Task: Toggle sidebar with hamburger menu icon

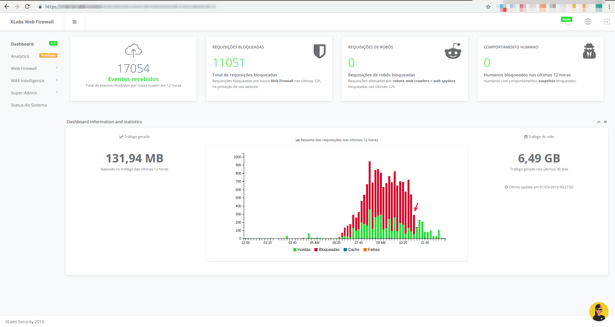Action: [75, 22]
